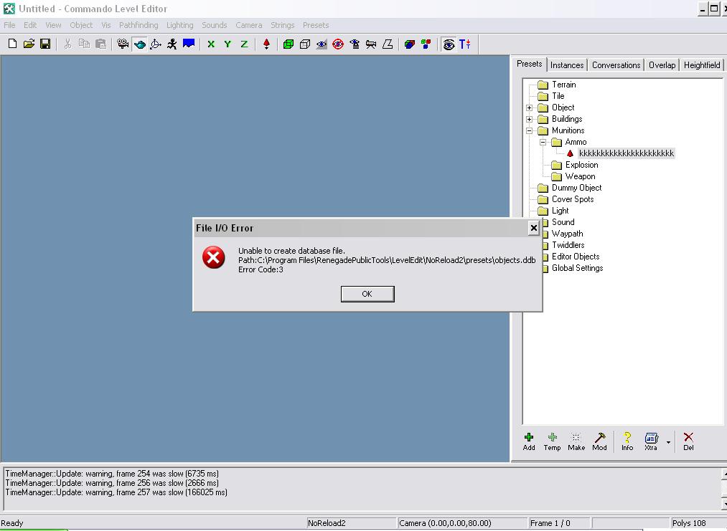Open the Pathfinding menu
727x531 pixels.
(139, 25)
